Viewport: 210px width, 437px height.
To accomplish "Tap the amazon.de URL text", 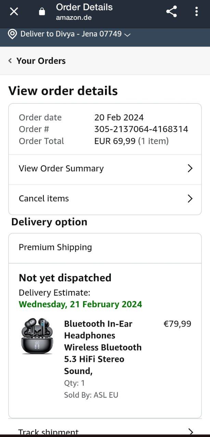I will point(74,18).
